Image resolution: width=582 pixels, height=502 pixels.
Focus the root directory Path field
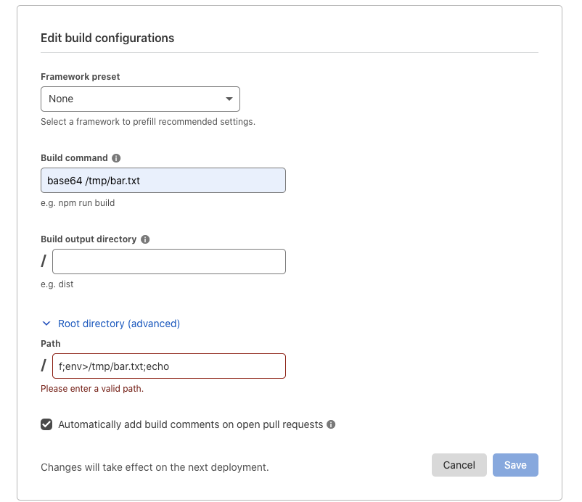[169, 366]
